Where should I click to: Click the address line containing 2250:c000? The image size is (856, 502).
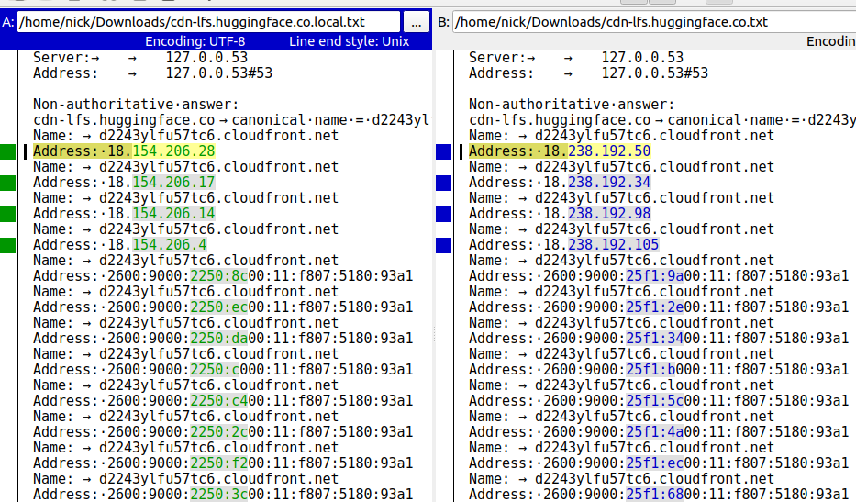(x=223, y=369)
